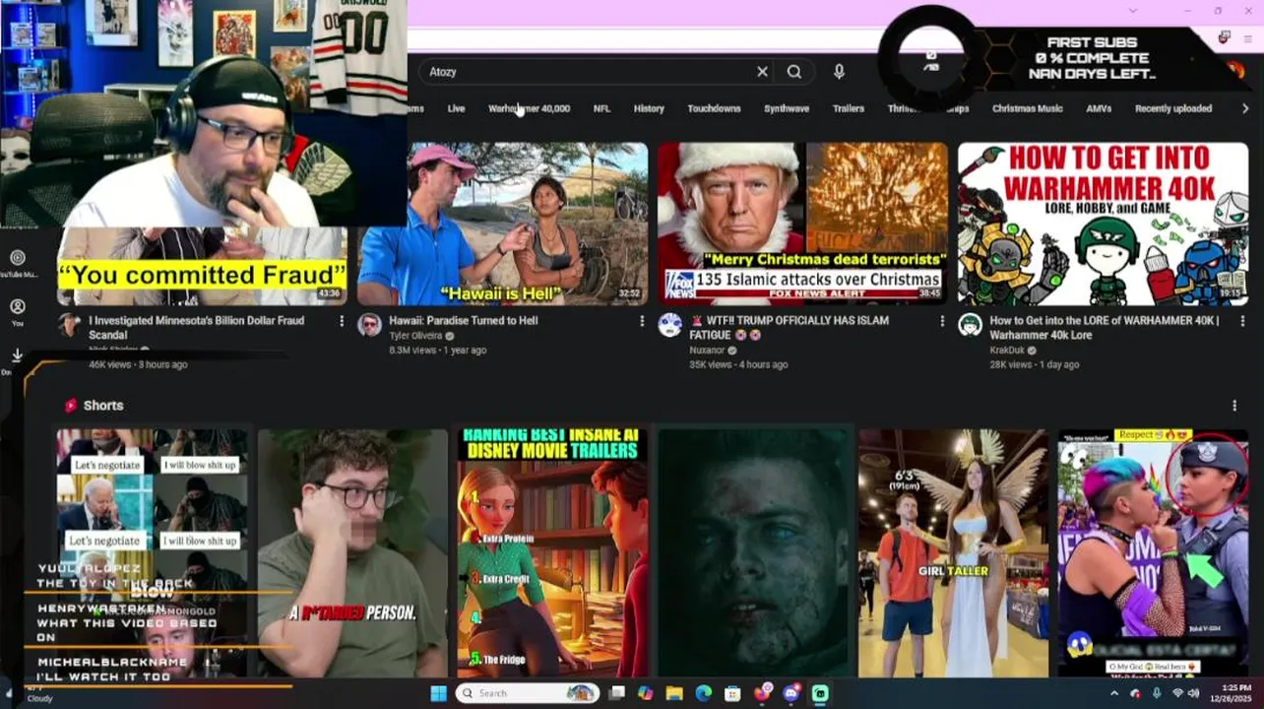Viewport: 1264px width, 709px height.
Task: Select the Touchdowns filter chip
Action: point(714,108)
